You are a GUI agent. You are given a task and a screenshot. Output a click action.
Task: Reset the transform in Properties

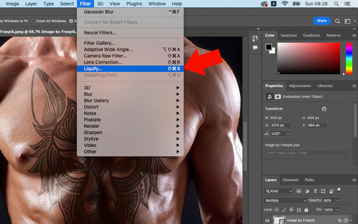coord(324,109)
